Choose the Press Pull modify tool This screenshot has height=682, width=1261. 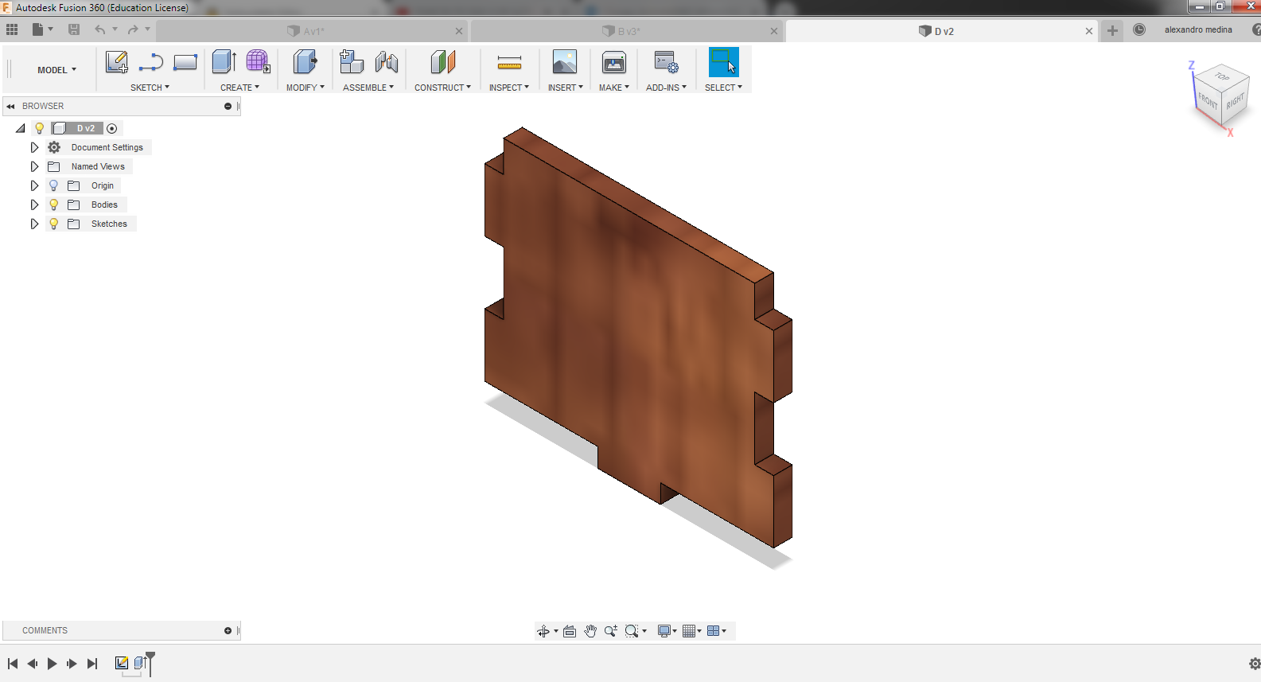coord(305,62)
